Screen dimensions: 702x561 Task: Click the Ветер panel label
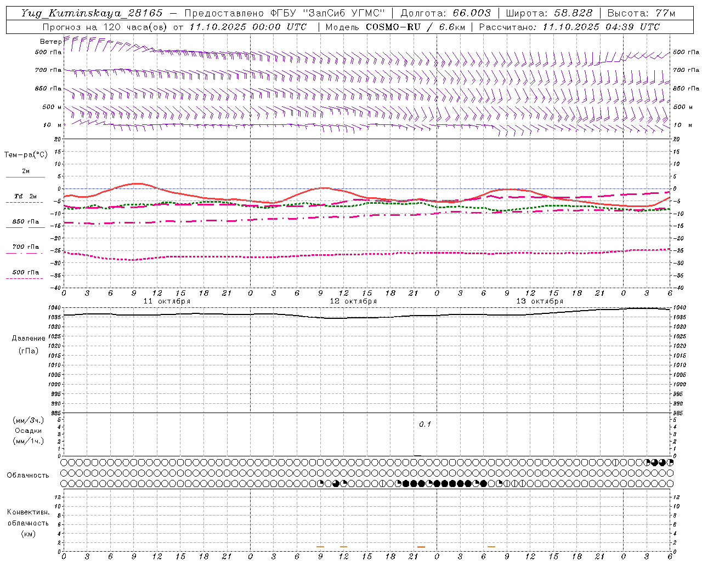tap(50, 42)
